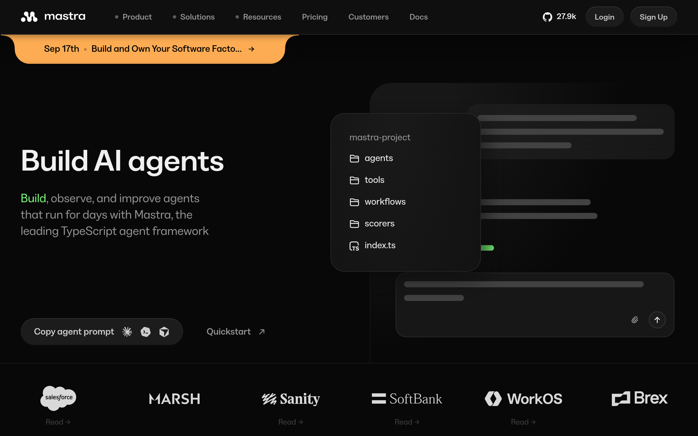Open the index.ts file
698x436 pixels.
[x=372, y=246]
